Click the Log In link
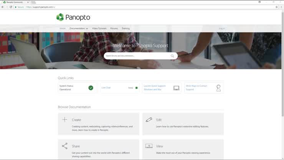This screenshot has width=284, height=160. click(221, 28)
